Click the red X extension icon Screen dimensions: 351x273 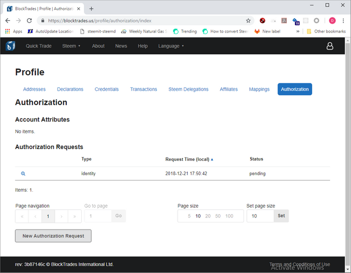coord(262,21)
